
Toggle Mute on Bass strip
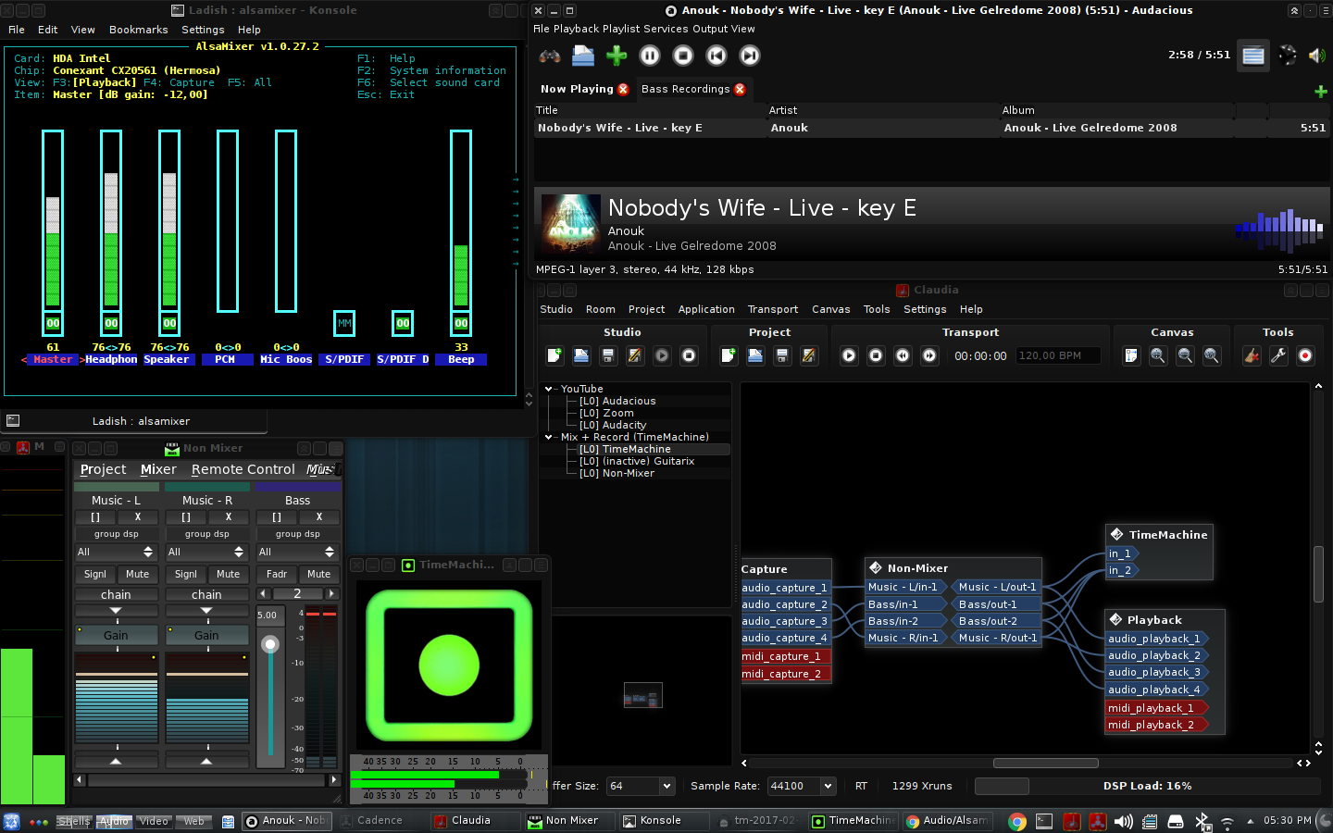[x=319, y=575]
